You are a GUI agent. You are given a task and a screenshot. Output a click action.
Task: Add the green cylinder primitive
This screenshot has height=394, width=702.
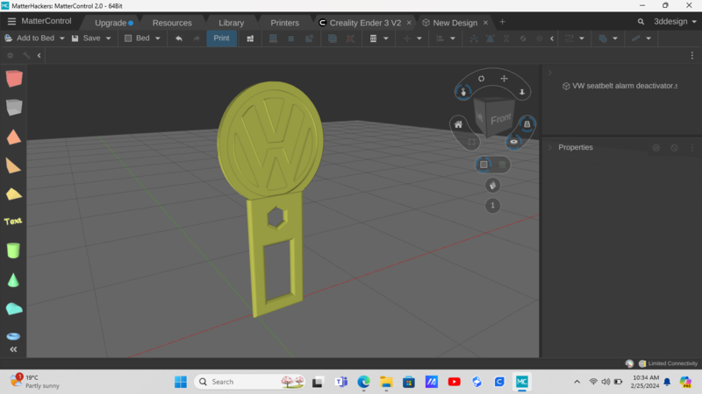click(13, 250)
